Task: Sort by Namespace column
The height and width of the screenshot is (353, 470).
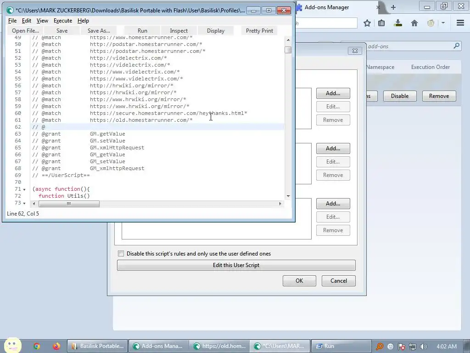Action: click(x=380, y=67)
